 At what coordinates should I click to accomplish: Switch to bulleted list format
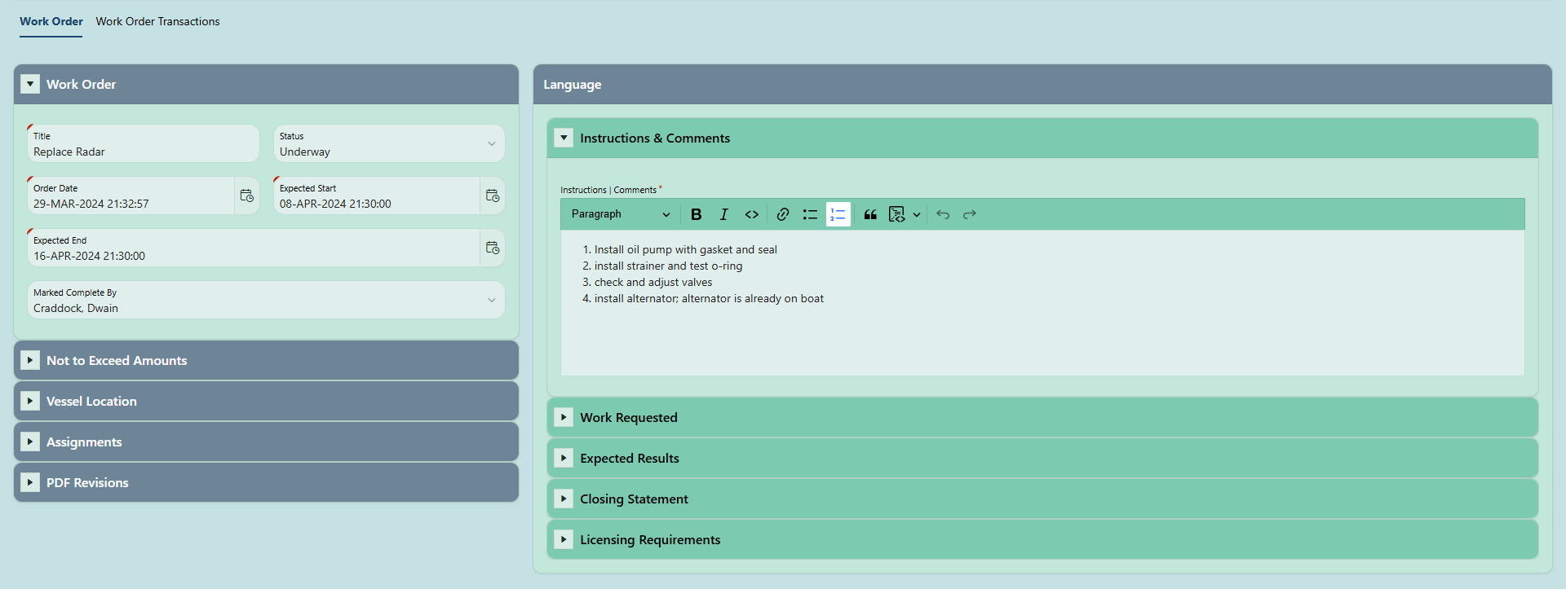(810, 214)
